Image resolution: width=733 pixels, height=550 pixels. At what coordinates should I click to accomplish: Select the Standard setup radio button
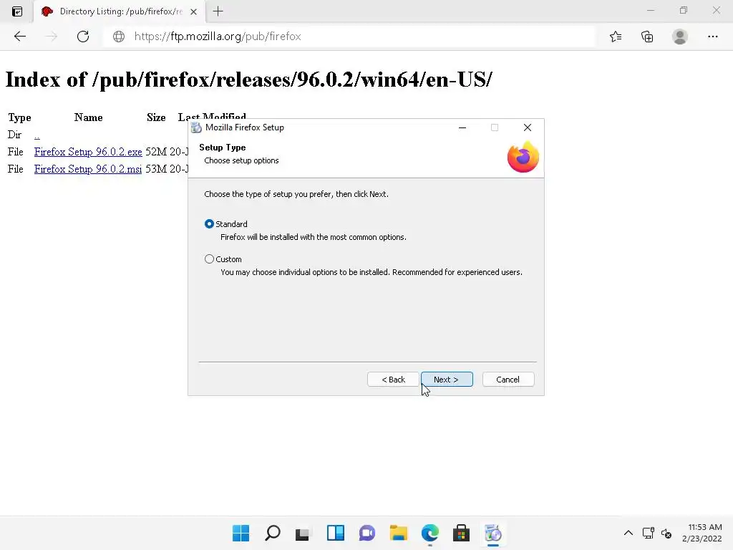210,224
